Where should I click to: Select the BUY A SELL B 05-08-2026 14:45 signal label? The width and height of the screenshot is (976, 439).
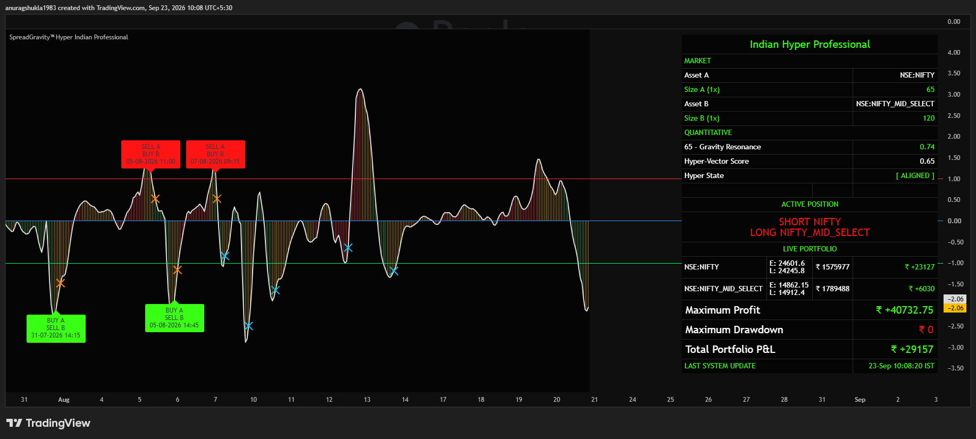coord(174,318)
